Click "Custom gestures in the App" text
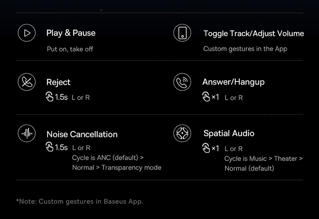The image size is (319, 219). pos(245,49)
